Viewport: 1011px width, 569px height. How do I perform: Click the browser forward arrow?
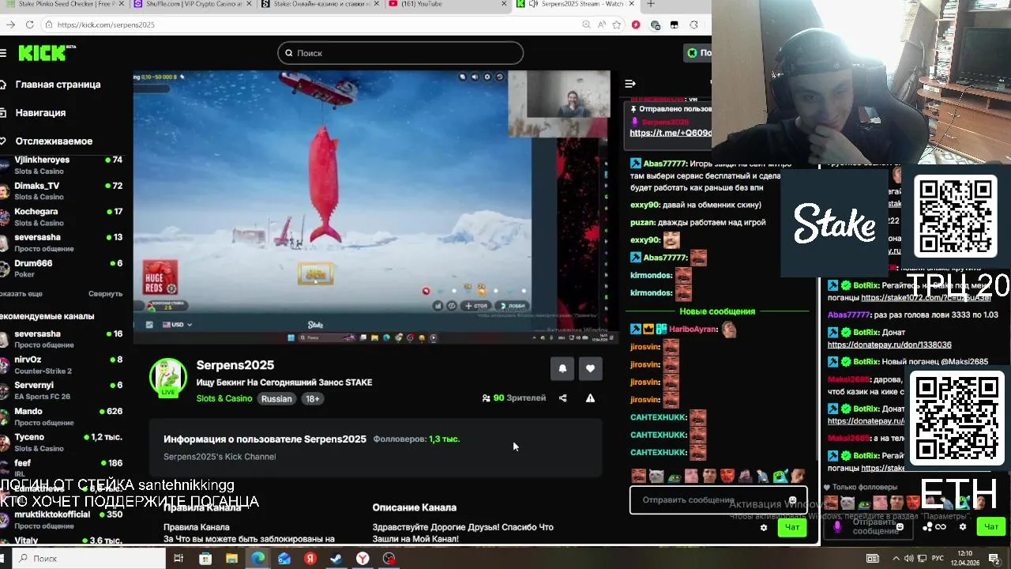(9, 24)
